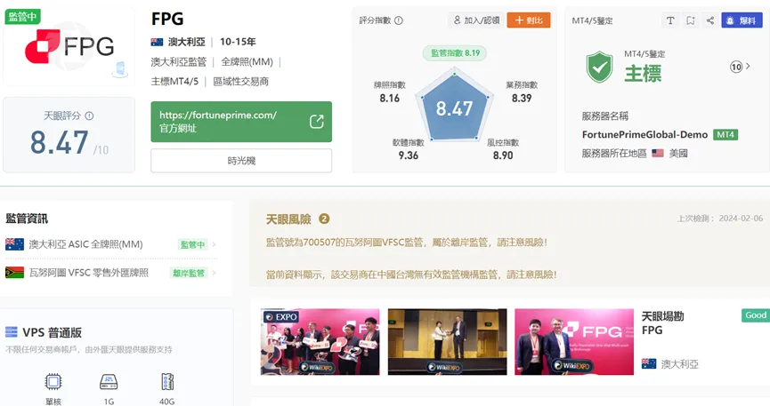Click the orange 對比 compare button
Screen dimensions: 770x406
click(529, 20)
